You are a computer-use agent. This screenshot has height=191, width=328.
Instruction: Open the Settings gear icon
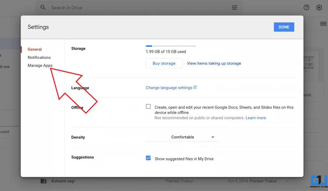pyautogui.click(x=319, y=7)
